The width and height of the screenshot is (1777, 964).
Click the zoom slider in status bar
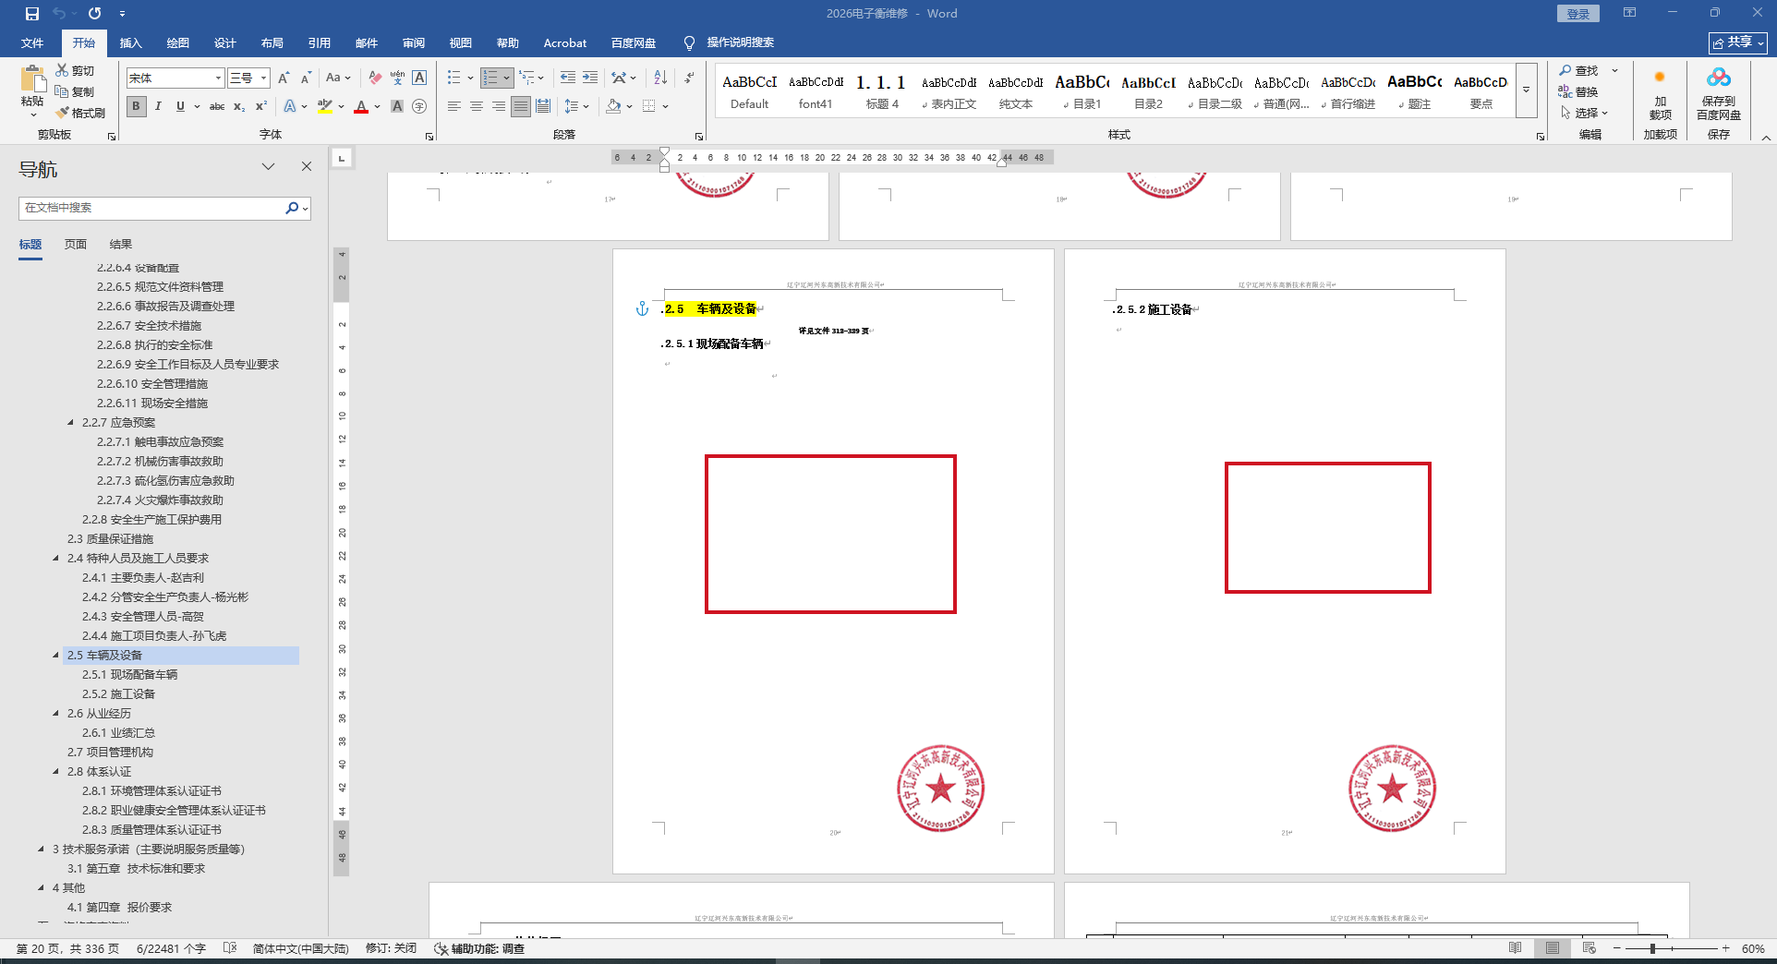coord(1671,948)
